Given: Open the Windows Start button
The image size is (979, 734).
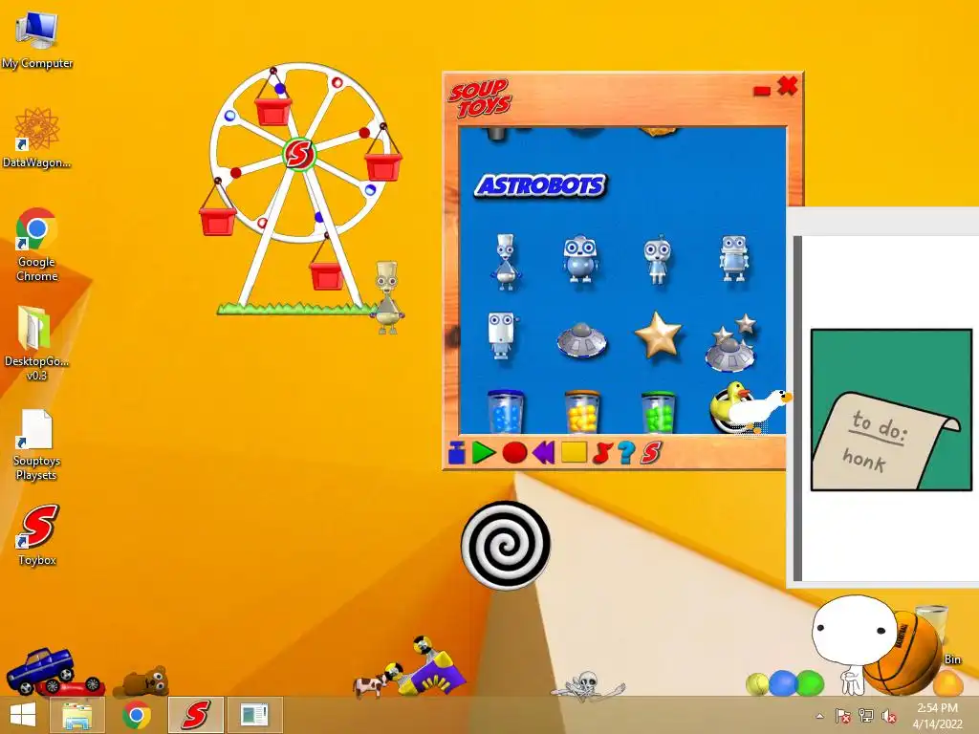Looking at the screenshot, I should 23,715.
